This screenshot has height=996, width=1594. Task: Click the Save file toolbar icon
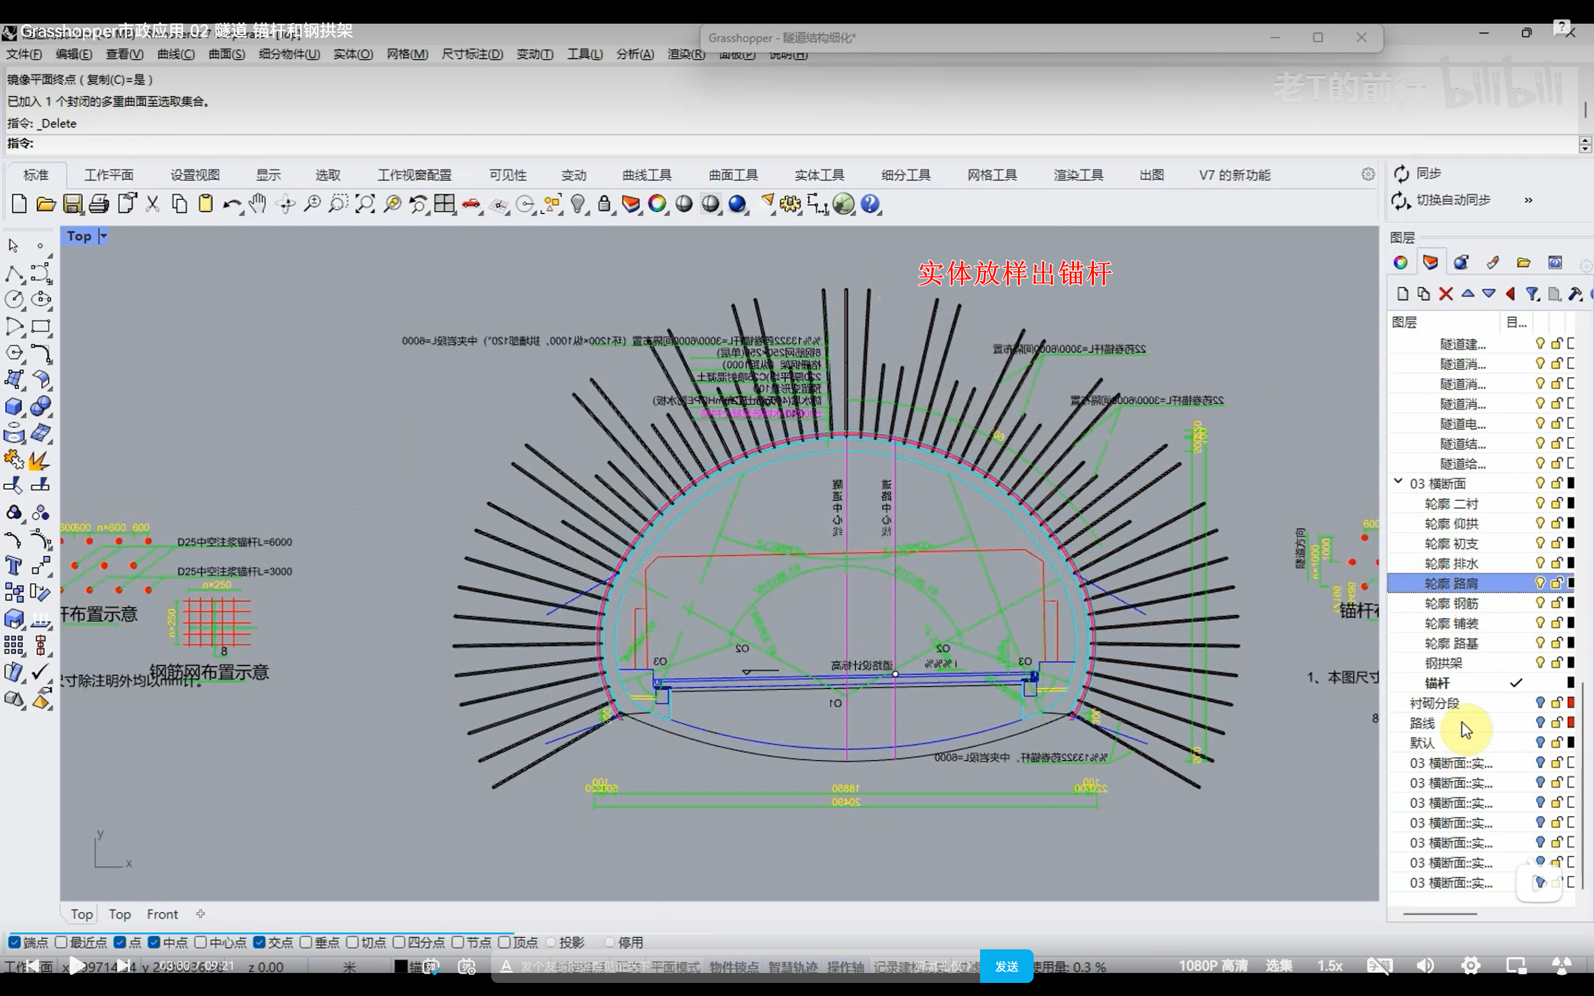(x=72, y=204)
